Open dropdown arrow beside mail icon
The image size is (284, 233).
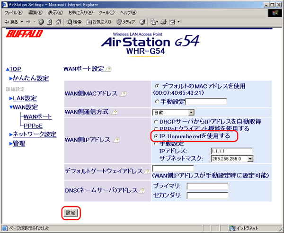coord(157,22)
